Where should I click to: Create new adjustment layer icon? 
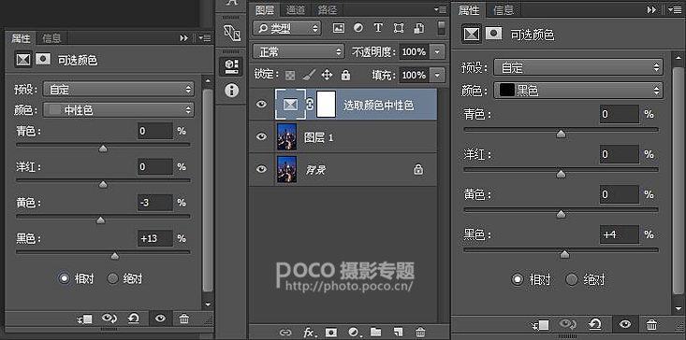pyautogui.click(x=354, y=333)
